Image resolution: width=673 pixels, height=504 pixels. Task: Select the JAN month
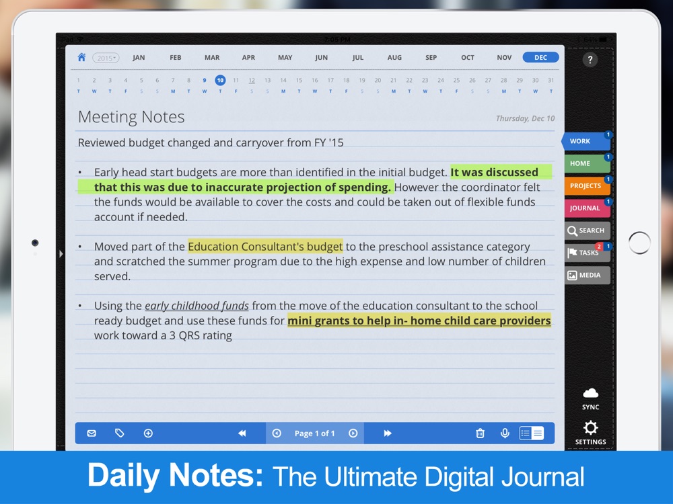[139, 57]
